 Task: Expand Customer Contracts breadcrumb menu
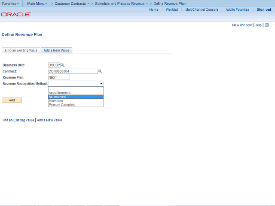[x=72, y=3]
